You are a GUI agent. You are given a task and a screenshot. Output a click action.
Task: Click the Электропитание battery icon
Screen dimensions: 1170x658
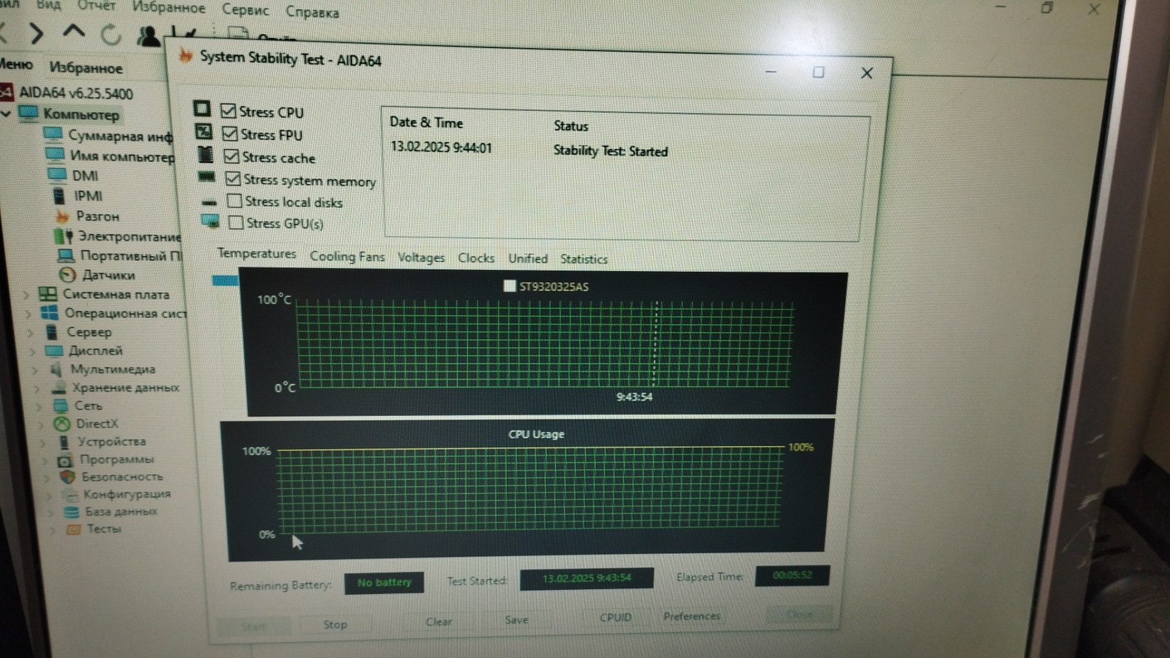63,236
